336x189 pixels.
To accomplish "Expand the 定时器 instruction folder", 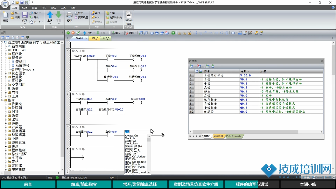I will click(x=6, y=166).
